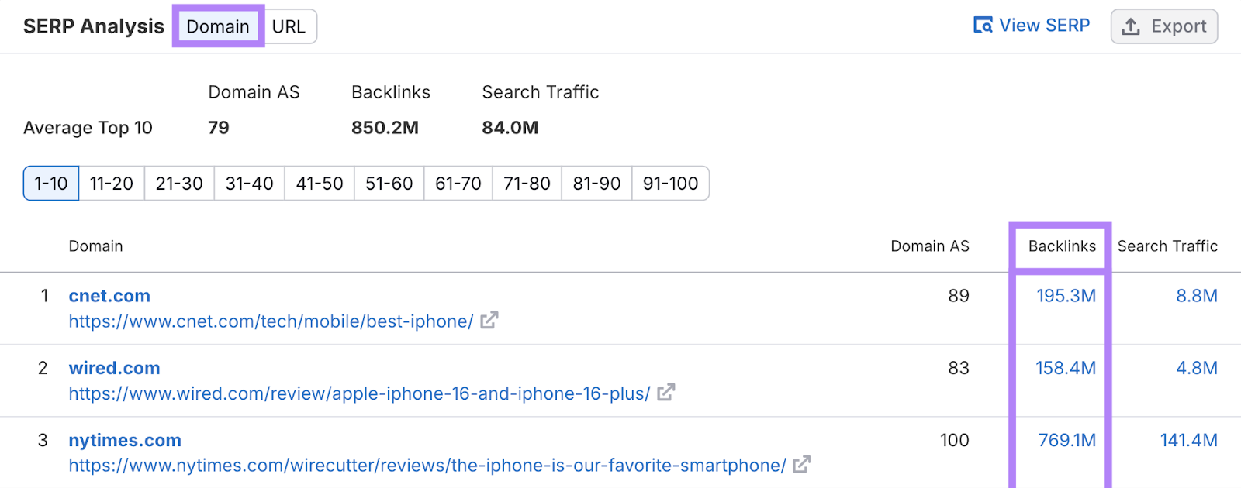This screenshot has width=1241, height=488.
Task: Click wired.com's 4.8M search traffic
Action: tap(1195, 367)
